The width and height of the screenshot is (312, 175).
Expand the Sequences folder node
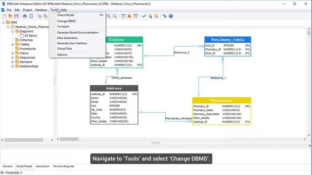[13, 57]
